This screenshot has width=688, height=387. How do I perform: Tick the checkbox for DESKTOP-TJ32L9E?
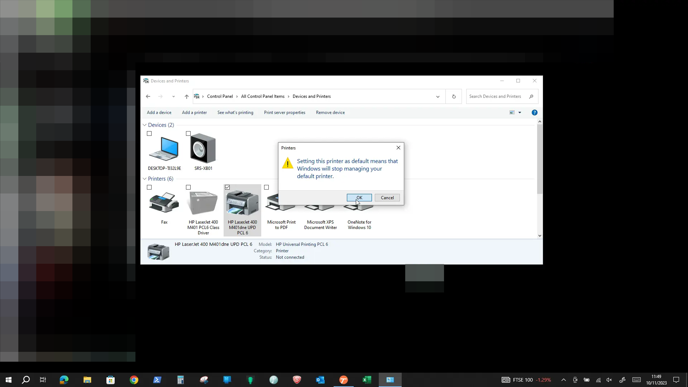149,134
